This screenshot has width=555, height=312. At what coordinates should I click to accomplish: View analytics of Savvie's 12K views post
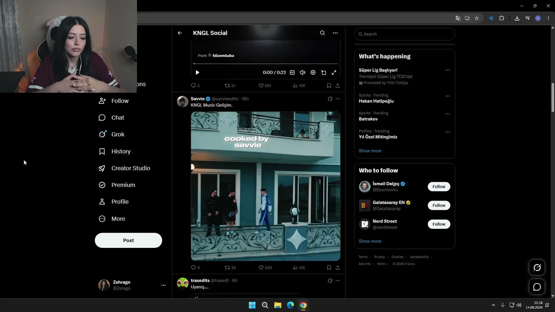pyautogui.click(x=299, y=268)
